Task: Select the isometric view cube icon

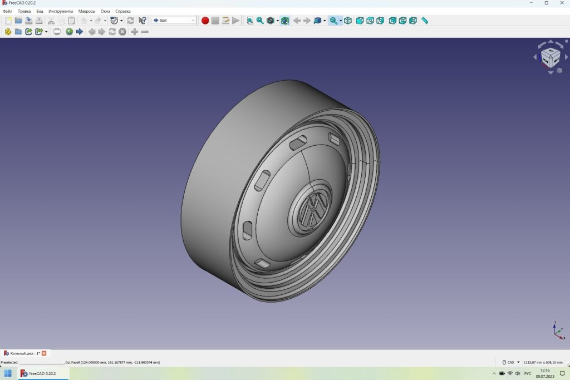Action: [x=348, y=21]
